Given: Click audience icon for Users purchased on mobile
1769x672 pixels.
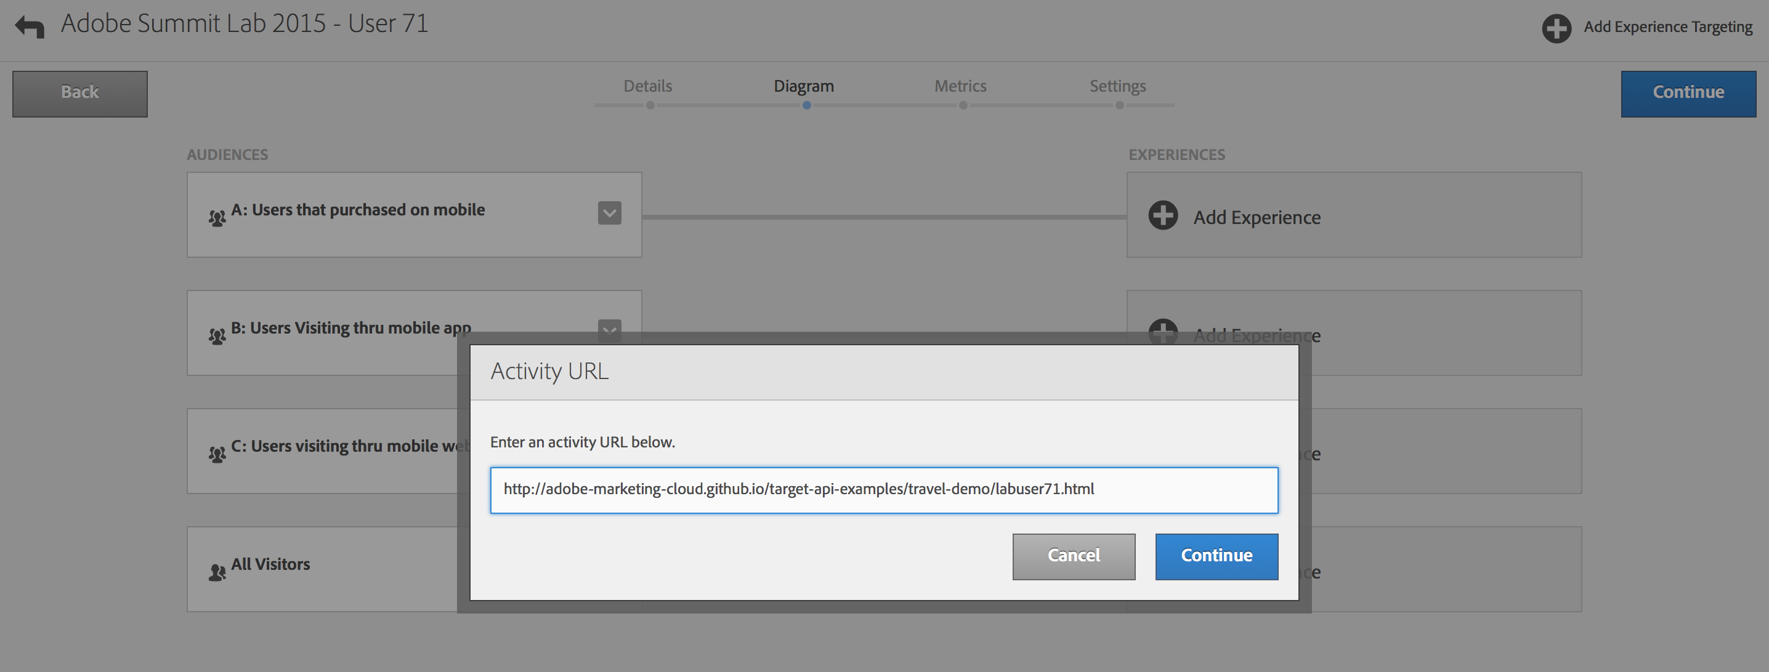Looking at the screenshot, I should [217, 218].
